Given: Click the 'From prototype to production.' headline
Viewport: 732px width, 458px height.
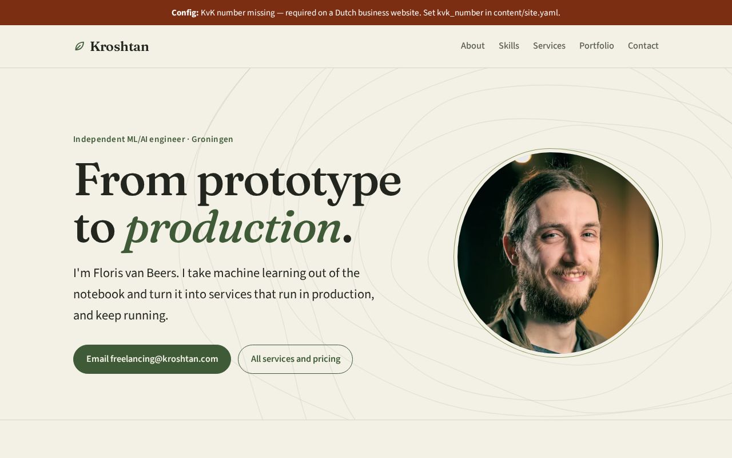Looking at the screenshot, I should click(x=237, y=205).
